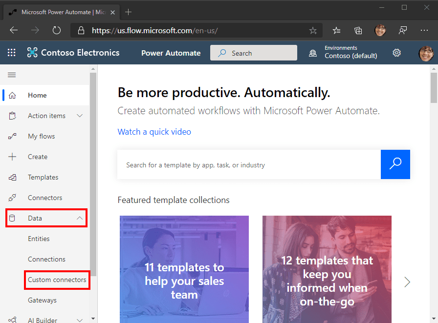
Task: Click the blue template search magnifier button
Action: pos(395,164)
